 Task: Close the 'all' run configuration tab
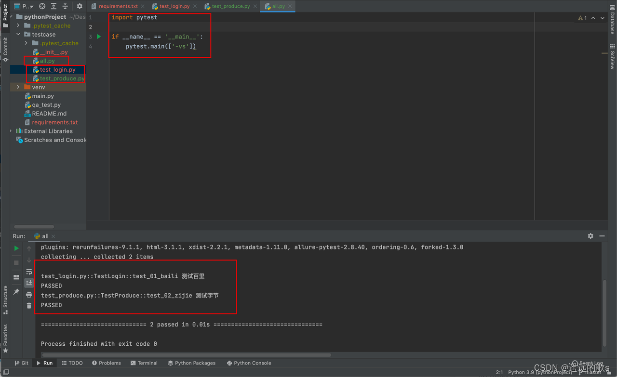click(x=54, y=236)
